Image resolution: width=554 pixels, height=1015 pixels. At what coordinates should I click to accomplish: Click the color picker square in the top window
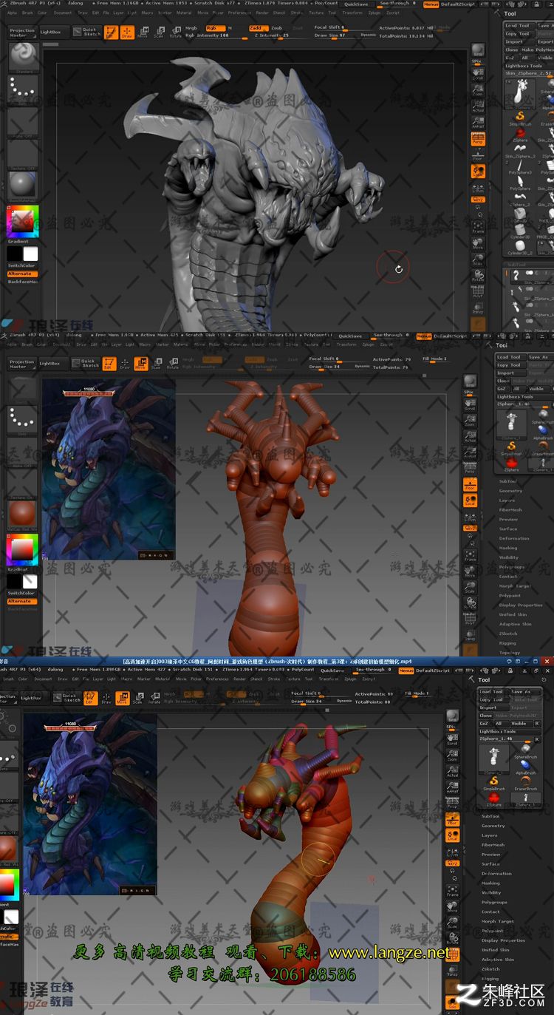[x=23, y=221]
